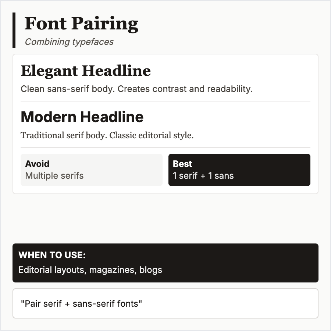
Task: Click the Clean sans-serif body description text
Action: click(136, 89)
